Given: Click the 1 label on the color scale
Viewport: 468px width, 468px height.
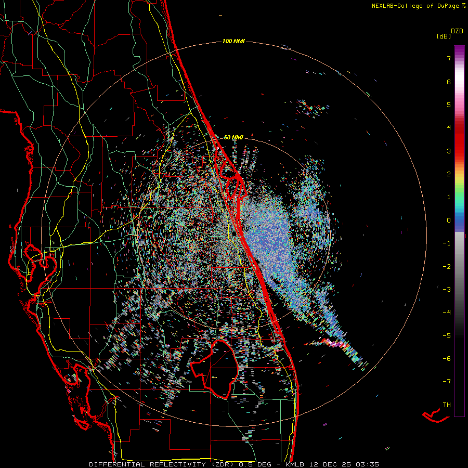Looking at the screenshot, I should 449,197.
